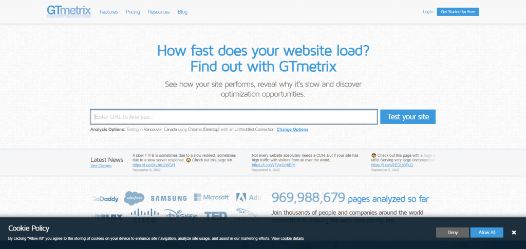
Task: Click the Samsung logo
Action: [168, 198]
